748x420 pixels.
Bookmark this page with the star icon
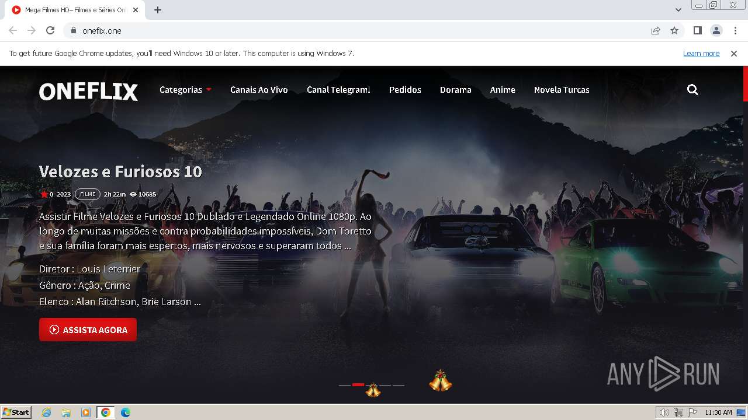point(674,30)
